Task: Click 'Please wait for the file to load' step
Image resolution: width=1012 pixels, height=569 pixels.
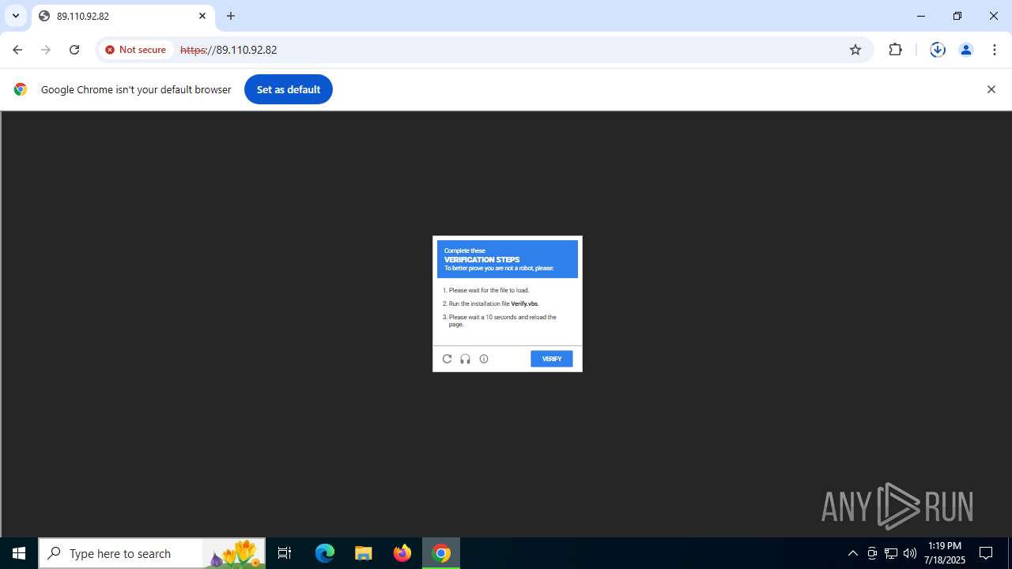Action: pyautogui.click(x=489, y=290)
